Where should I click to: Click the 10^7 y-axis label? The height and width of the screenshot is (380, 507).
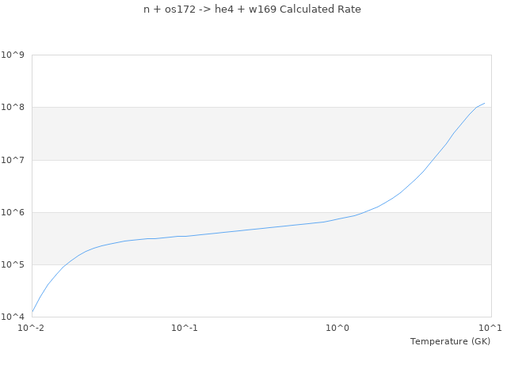point(13,160)
